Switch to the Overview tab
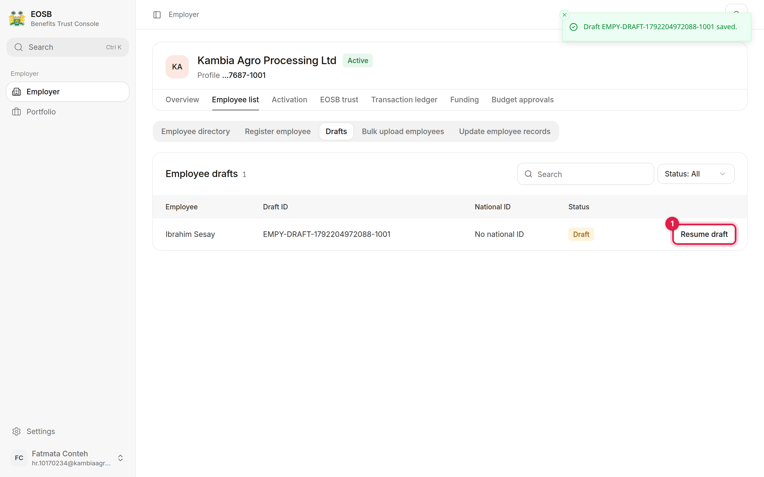This screenshot has width=764, height=477. (x=182, y=100)
